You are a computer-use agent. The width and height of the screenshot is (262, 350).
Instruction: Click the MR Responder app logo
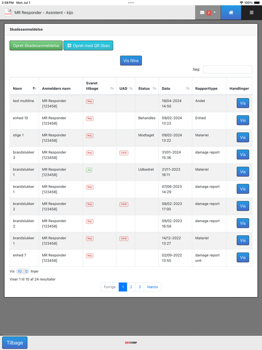click(9, 12)
